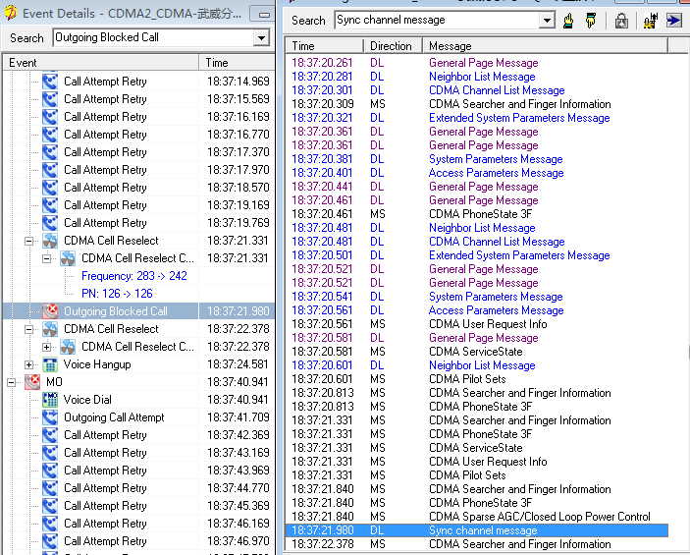Open the message Search dropdown list
This screenshot has width=690, height=555.
[547, 20]
